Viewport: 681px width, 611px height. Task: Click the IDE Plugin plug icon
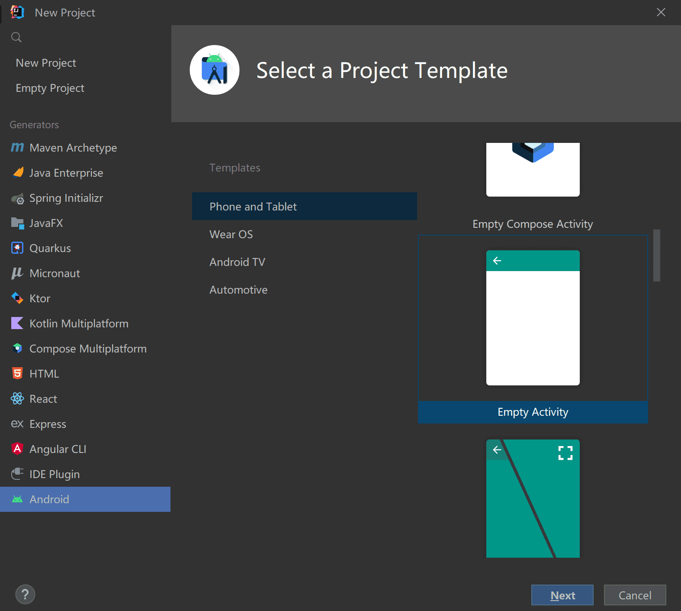(17, 474)
